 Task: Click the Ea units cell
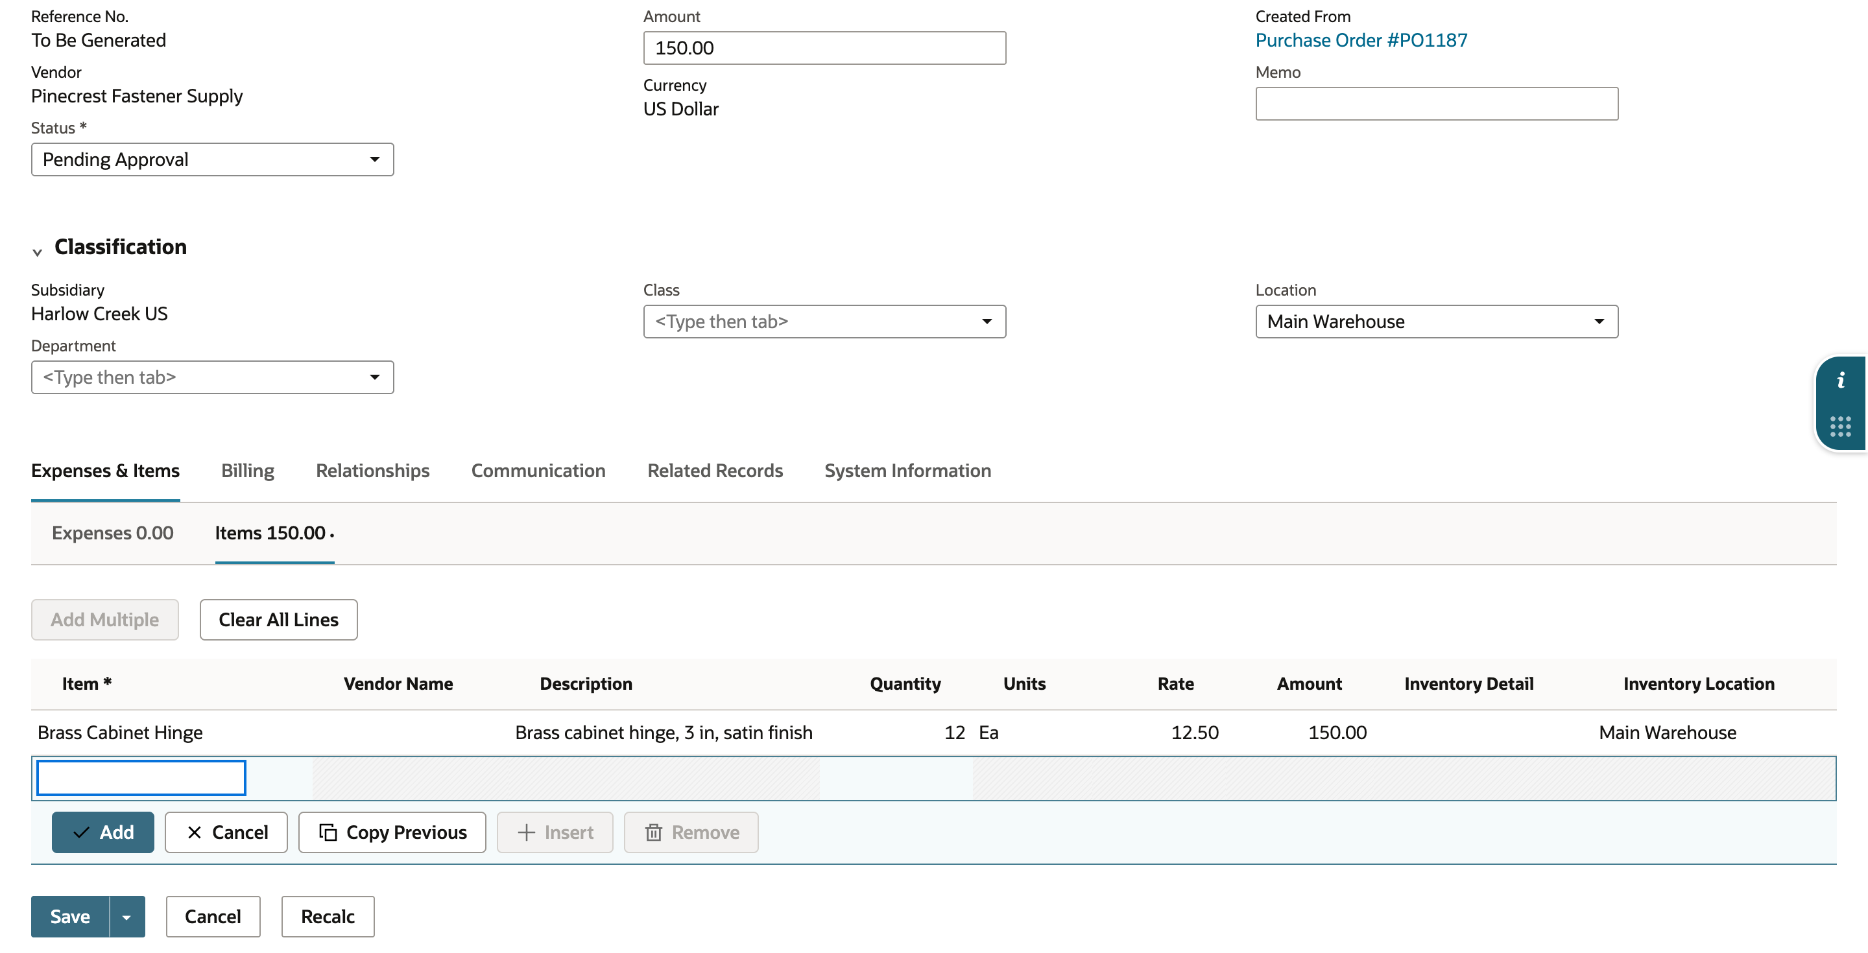[988, 733]
